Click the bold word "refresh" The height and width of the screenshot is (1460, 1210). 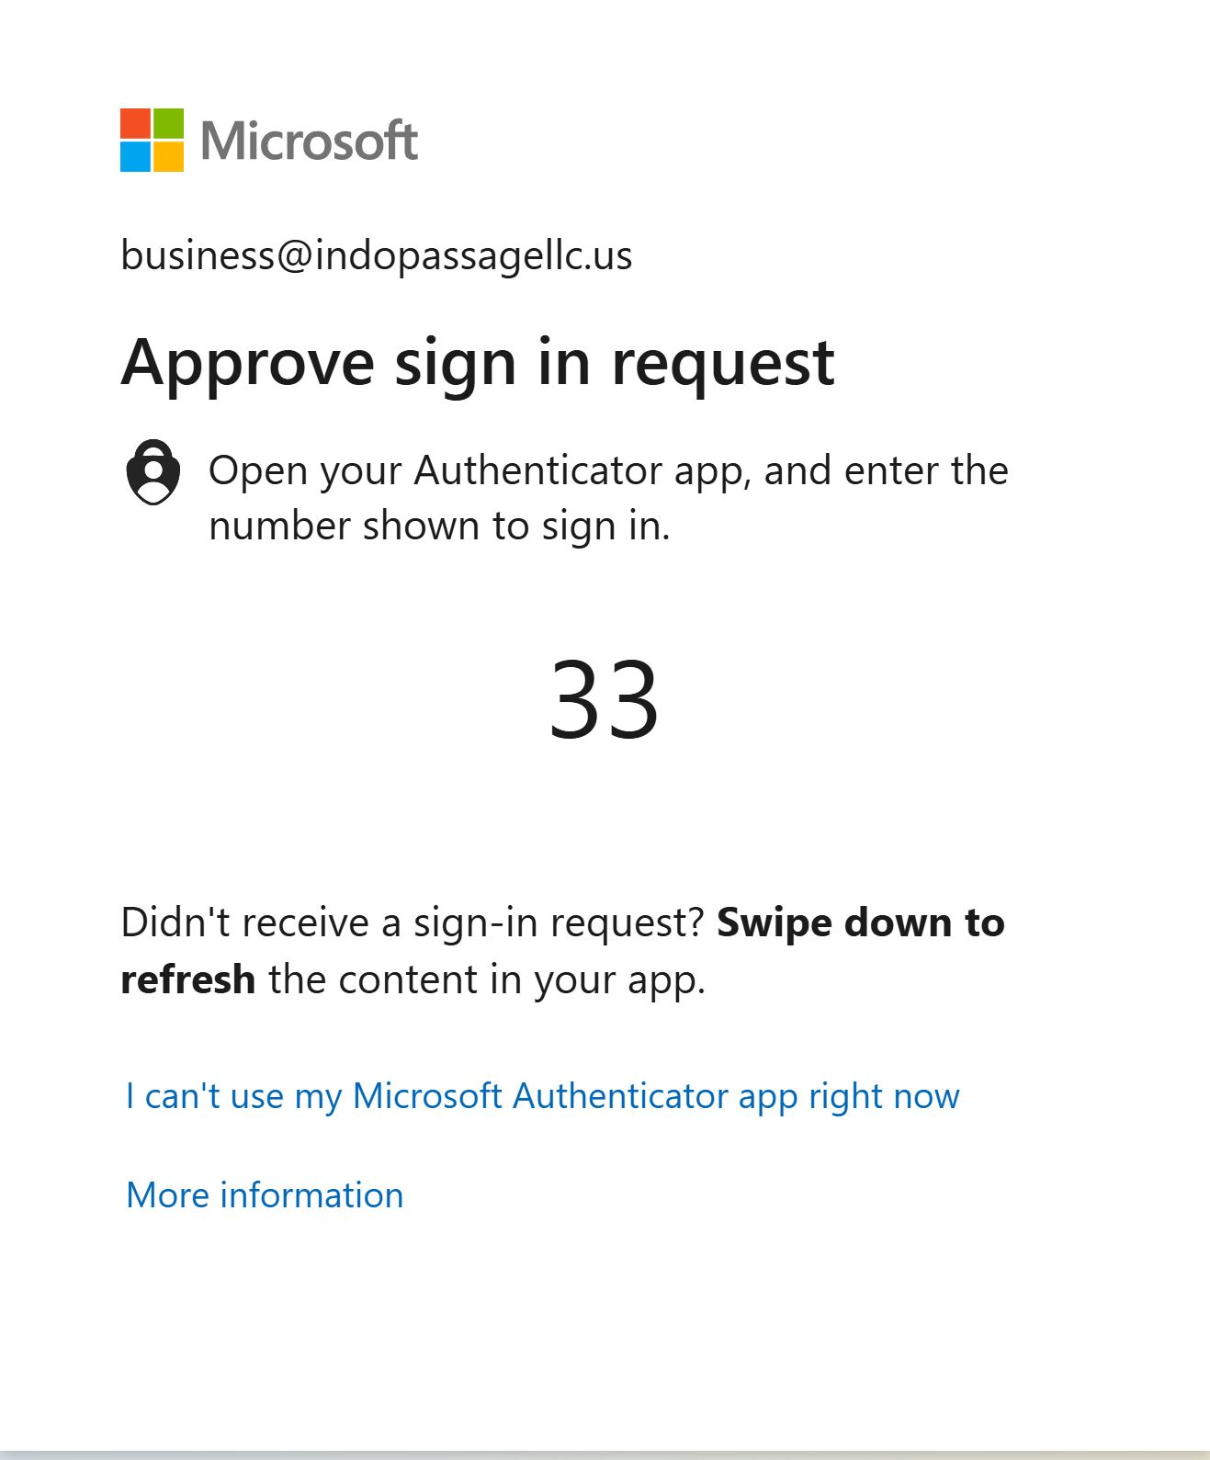point(187,979)
